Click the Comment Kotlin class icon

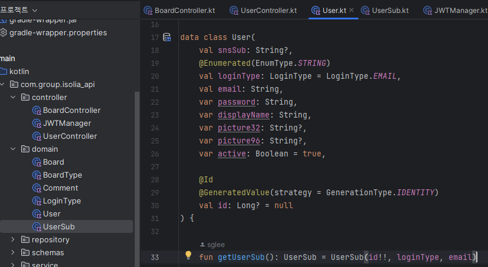[x=36, y=188]
